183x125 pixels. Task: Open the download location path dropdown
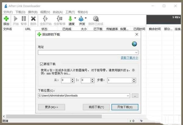click(x=128, y=96)
